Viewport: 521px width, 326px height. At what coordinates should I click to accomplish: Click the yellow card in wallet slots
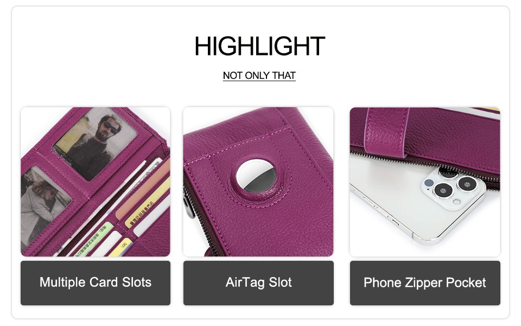click(149, 204)
